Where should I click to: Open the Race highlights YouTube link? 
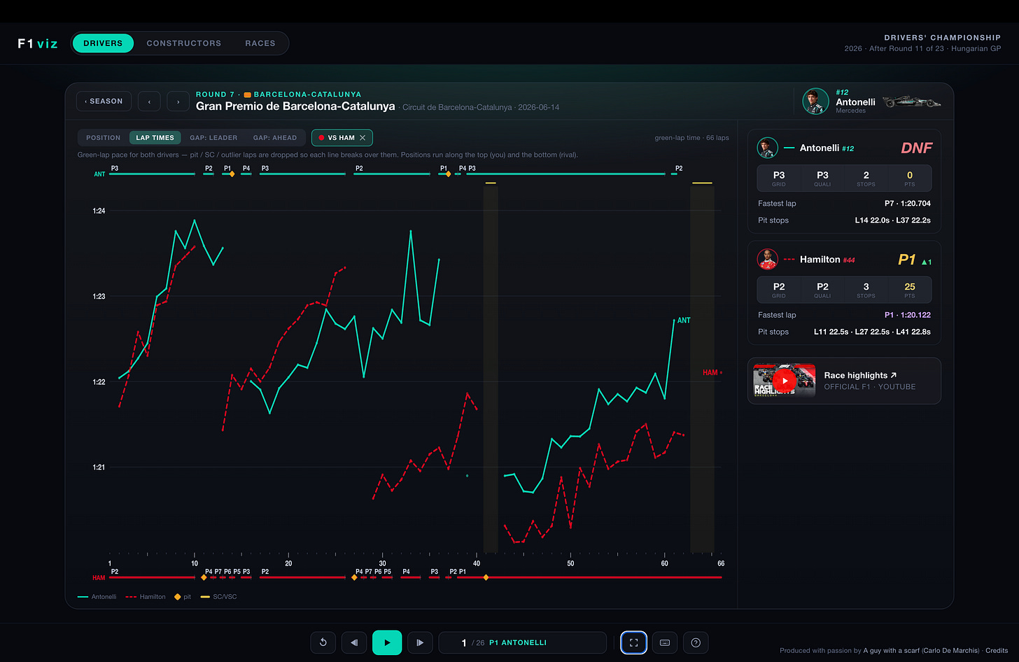click(860, 376)
